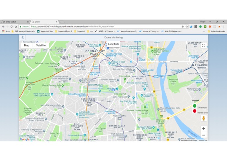Open the ALV Grid Report bookmark
This screenshot has width=227, height=161.
(171, 31)
